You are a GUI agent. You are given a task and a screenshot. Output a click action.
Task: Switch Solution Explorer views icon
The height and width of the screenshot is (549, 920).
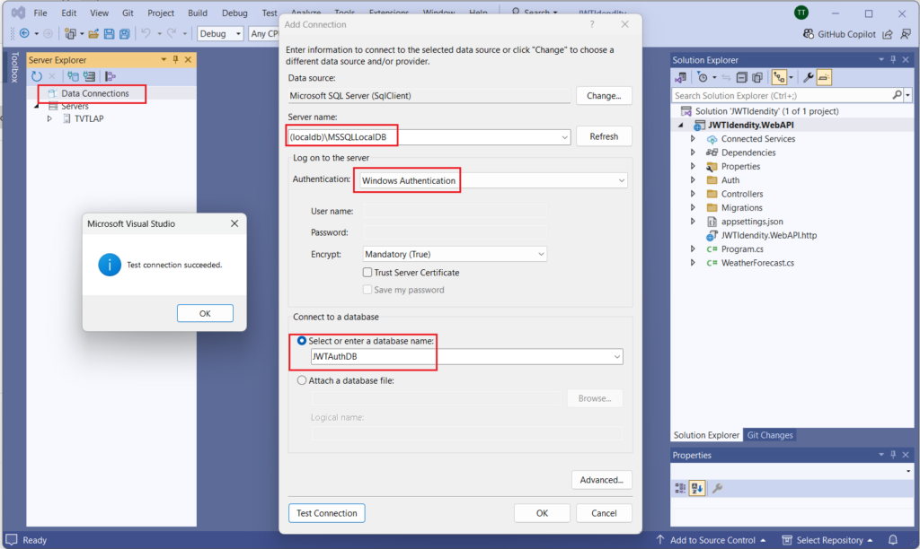click(681, 77)
